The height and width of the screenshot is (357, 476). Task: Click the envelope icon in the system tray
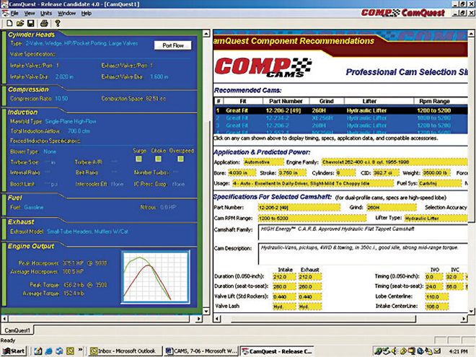pyautogui.click(x=437, y=351)
